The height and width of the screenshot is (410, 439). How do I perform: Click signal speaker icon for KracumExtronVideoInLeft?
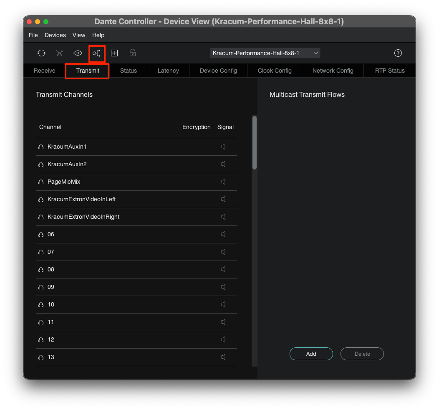pyautogui.click(x=223, y=199)
